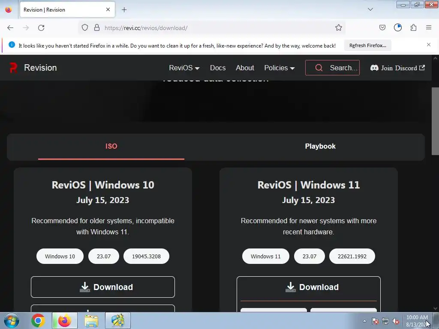Expand the Policies dropdown menu
439x329 pixels.
pyautogui.click(x=280, y=68)
